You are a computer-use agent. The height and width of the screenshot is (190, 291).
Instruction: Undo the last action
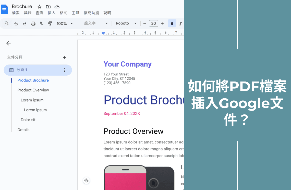coord(16,23)
